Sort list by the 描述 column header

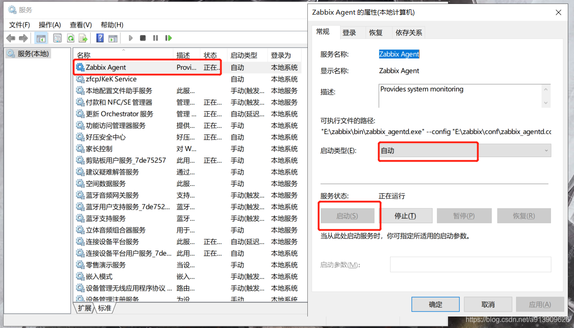point(187,55)
